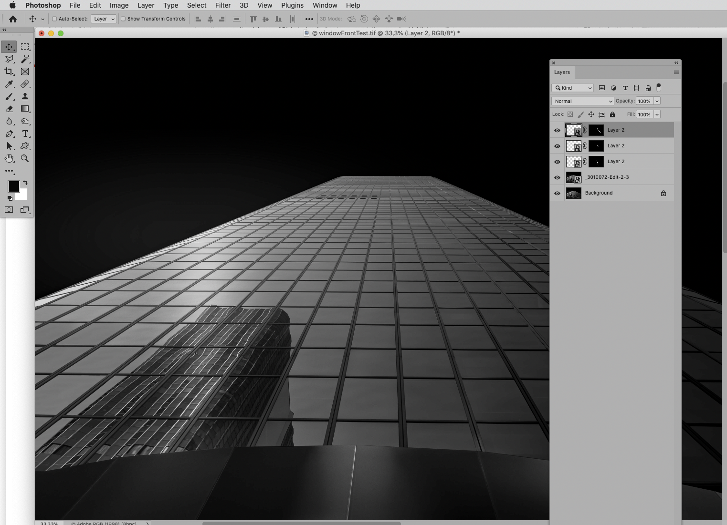This screenshot has height=525, width=727.
Task: Select the Clone Stamp tool
Action: pyautogui.click(x=25, y=97)
